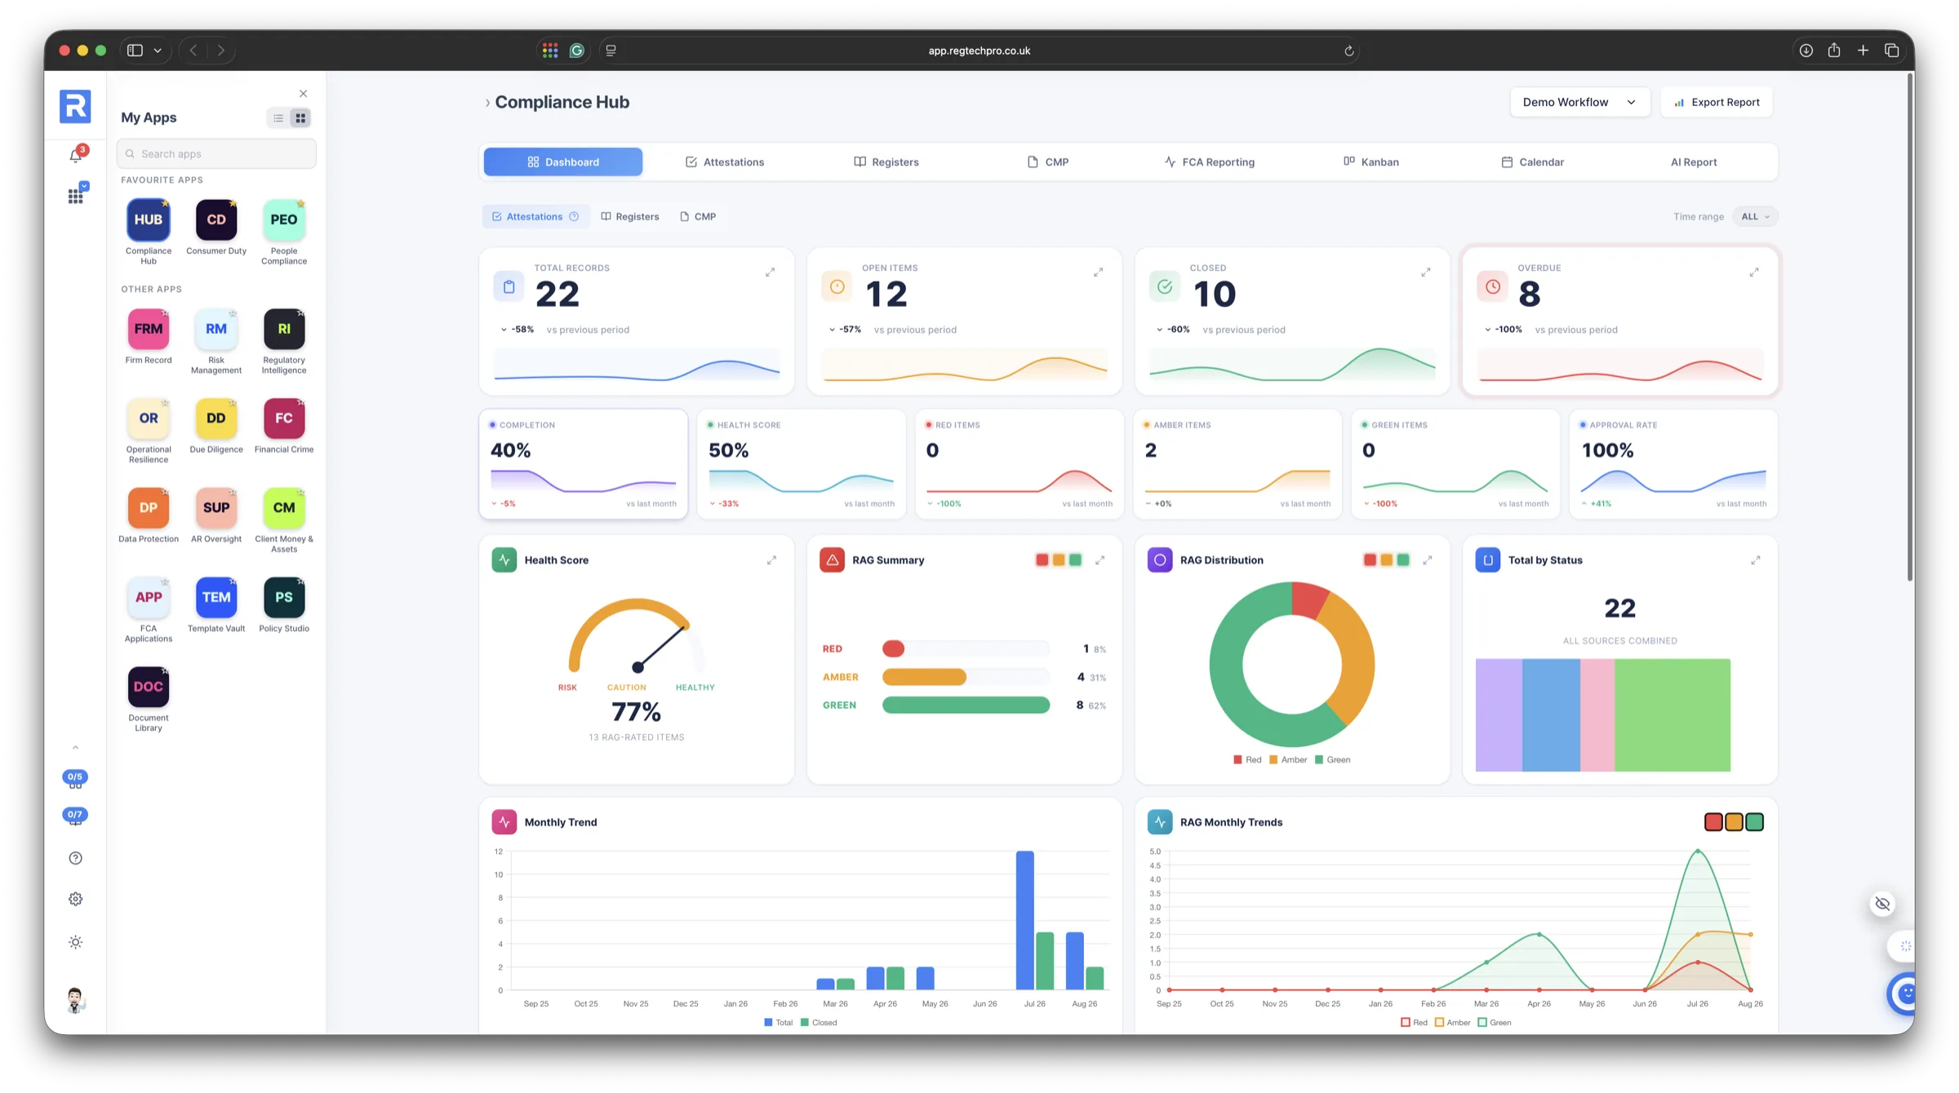Switch to the Kanban tab
This screenshot has height=1093, width=1959.
click(1371, 162)
